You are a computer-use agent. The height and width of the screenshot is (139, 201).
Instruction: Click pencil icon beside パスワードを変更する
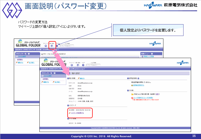point(70,113)
